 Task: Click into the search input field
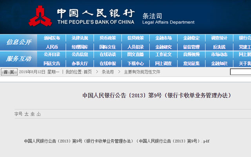(240, 72)
